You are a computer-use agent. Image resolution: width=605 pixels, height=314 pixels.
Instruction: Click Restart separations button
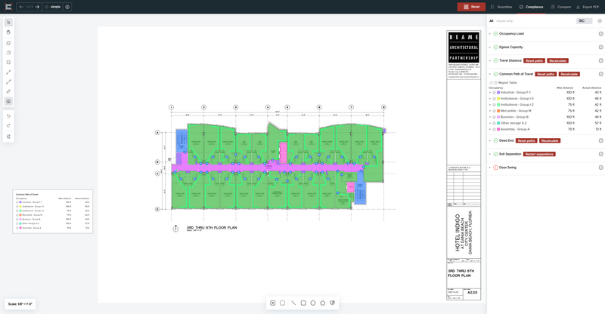[x=539, y=154]
